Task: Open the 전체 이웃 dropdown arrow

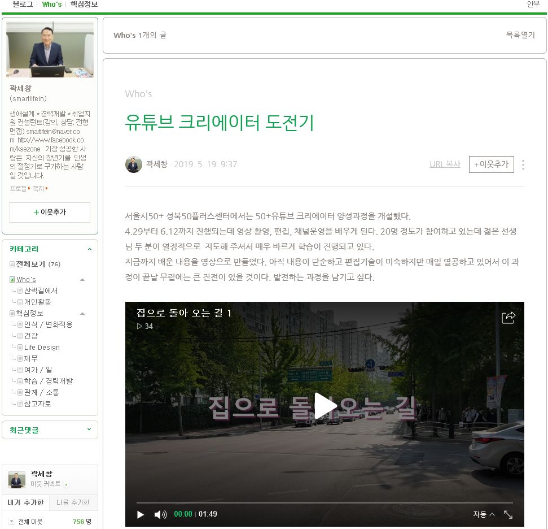Action: click(x=11, y=522)
